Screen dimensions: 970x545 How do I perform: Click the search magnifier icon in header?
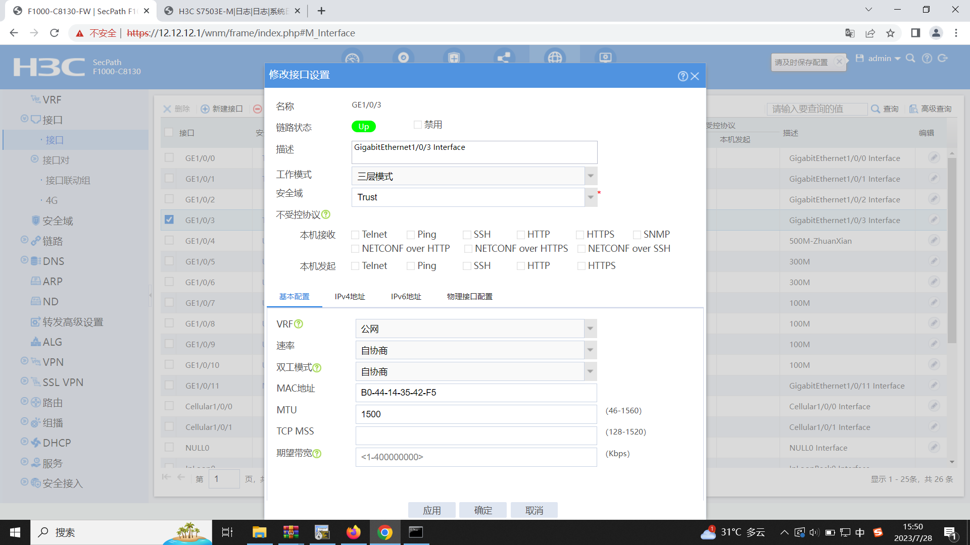(910, 59)
